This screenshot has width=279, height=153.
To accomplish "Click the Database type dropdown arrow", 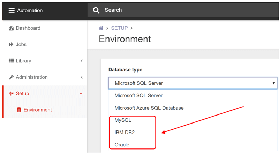I will tap(274, 83).
